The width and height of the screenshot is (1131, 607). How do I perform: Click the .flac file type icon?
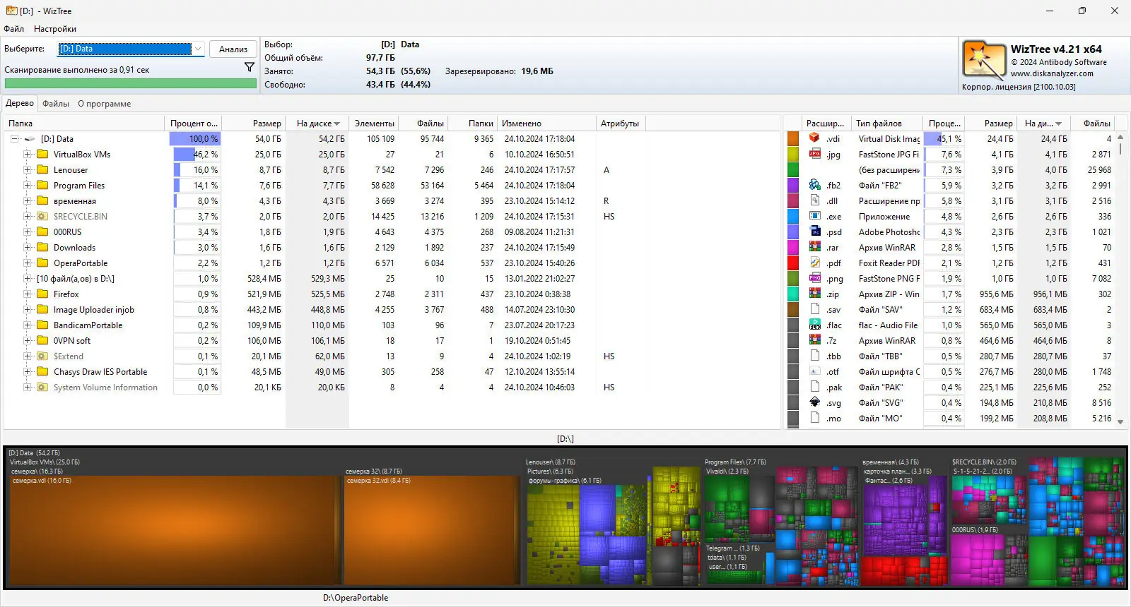[x=815, y=325]
